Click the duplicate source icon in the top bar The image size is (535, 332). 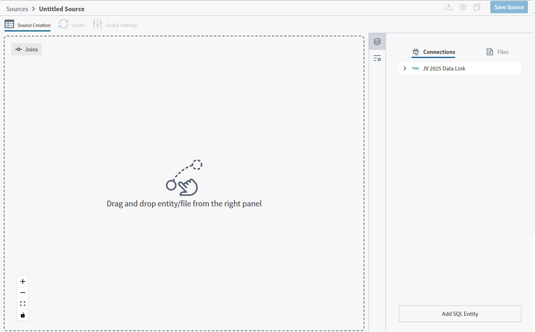click(x=477, y=7)
